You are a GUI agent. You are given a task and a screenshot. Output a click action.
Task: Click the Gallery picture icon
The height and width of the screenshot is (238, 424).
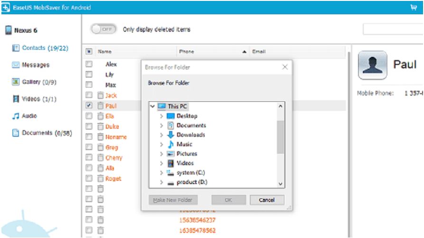click(x=16, y=82)
